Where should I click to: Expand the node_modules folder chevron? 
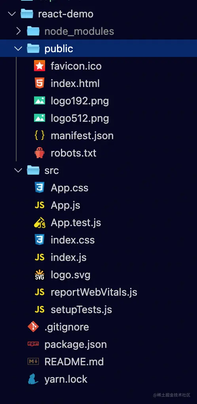tap(18, 31)
